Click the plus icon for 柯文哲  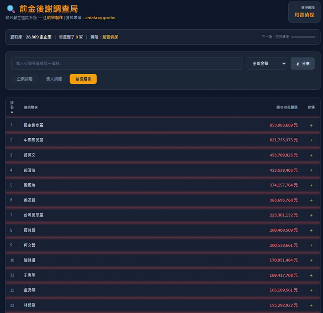[311, 245]
